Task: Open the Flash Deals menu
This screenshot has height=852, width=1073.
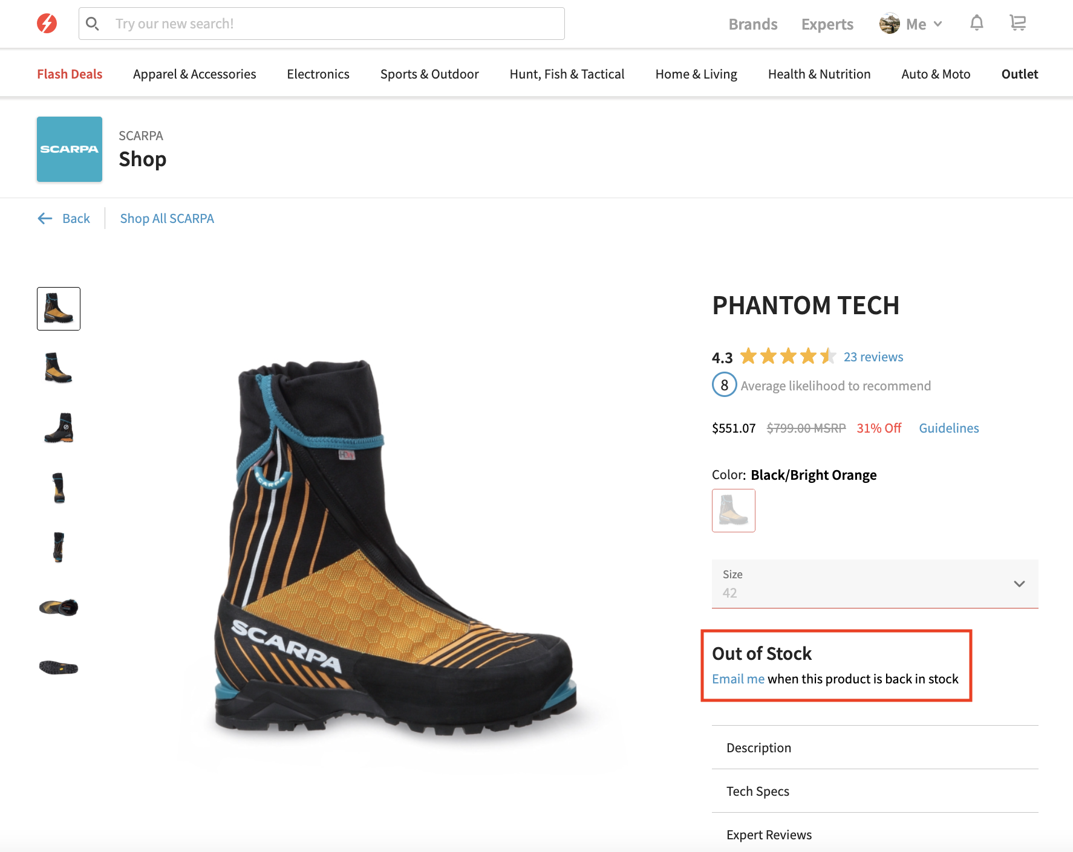Action: [x=70, y=74]
